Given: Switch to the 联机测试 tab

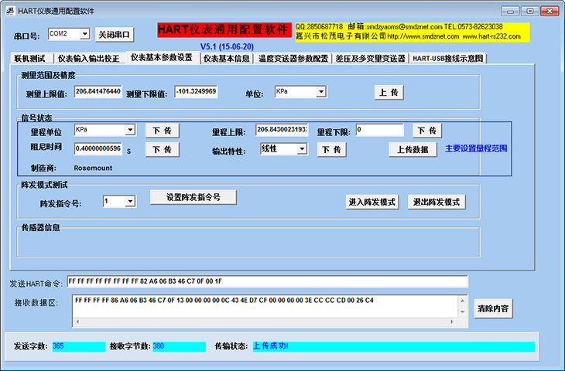Looking at the screenshot, I should [x=29, y=58].
